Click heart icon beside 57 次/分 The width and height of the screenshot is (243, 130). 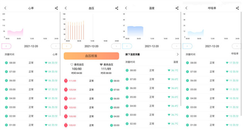pos(46,89)
